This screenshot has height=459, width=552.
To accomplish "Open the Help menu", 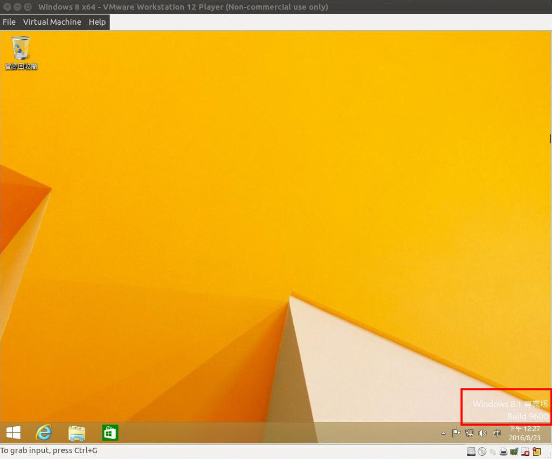I will pyautogui.click(x=97, y=22).
